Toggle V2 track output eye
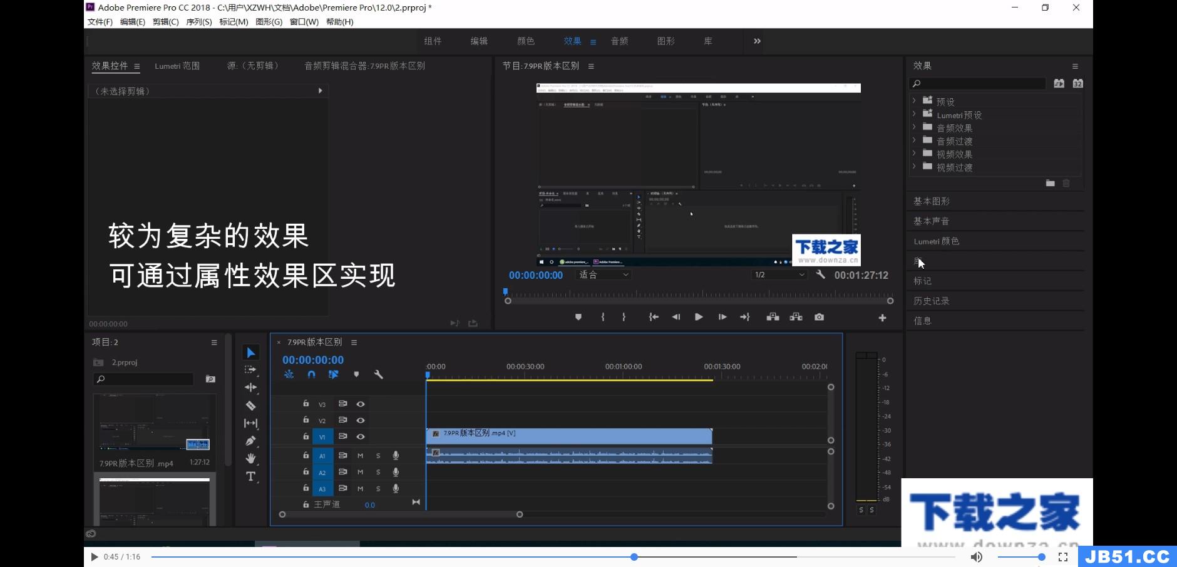Screen dimensions: 1177x567 pyautogui.click(x=361, y=421)
